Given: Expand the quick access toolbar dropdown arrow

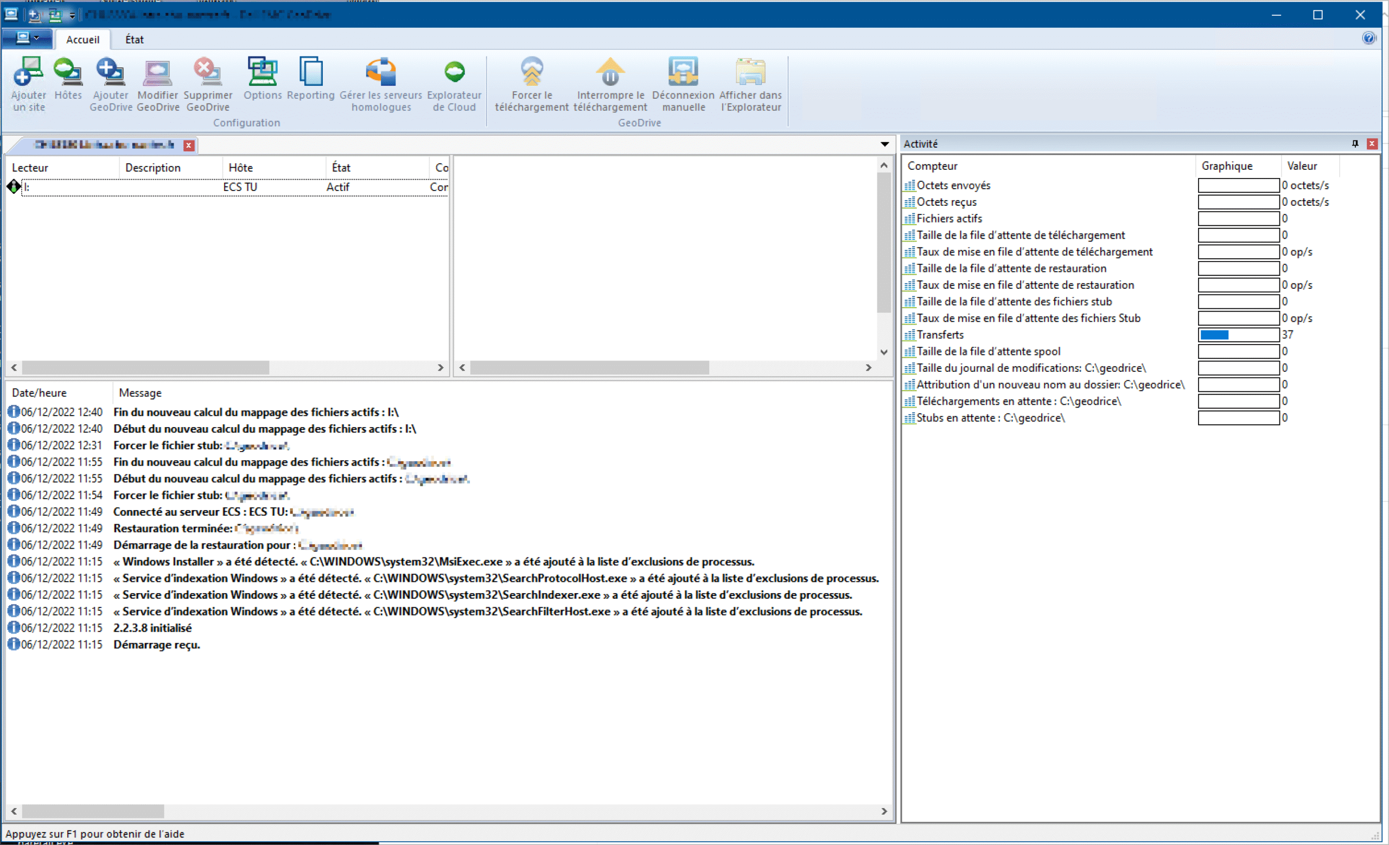Looking at the screenshot, I should (x=72, y=16).
